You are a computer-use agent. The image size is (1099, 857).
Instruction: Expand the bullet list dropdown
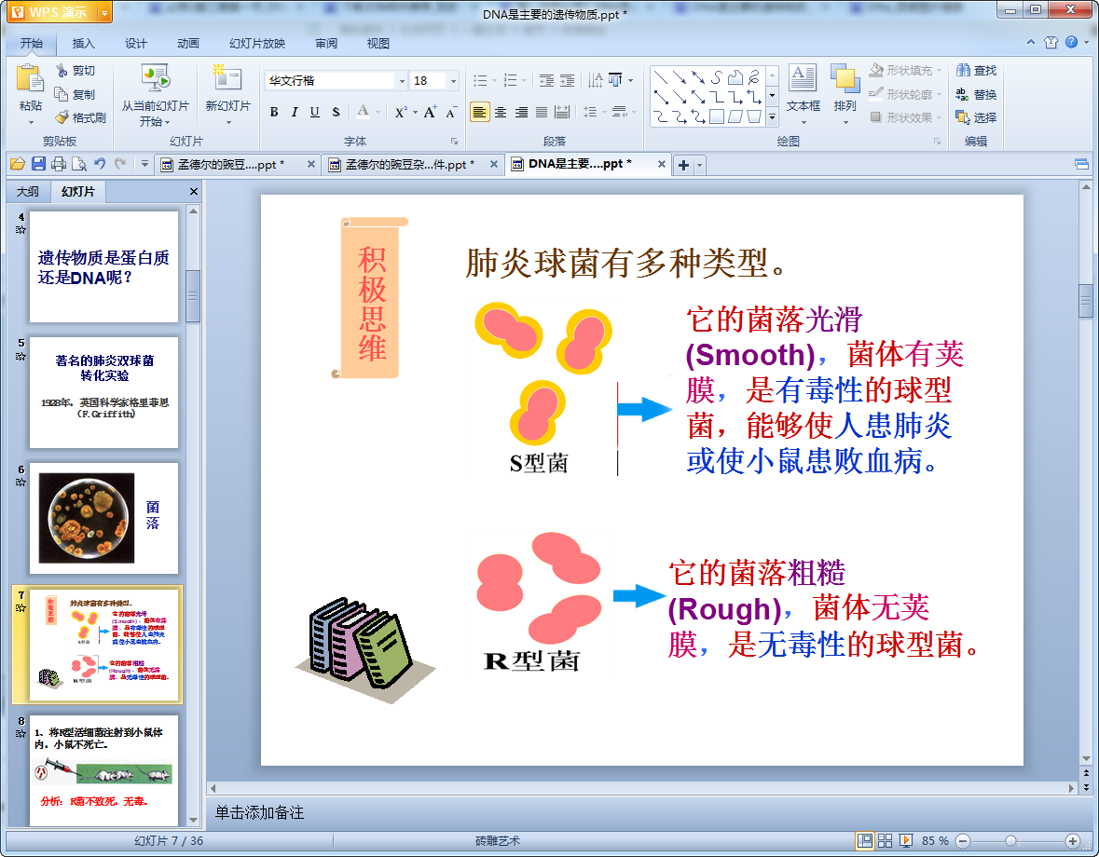494,80
